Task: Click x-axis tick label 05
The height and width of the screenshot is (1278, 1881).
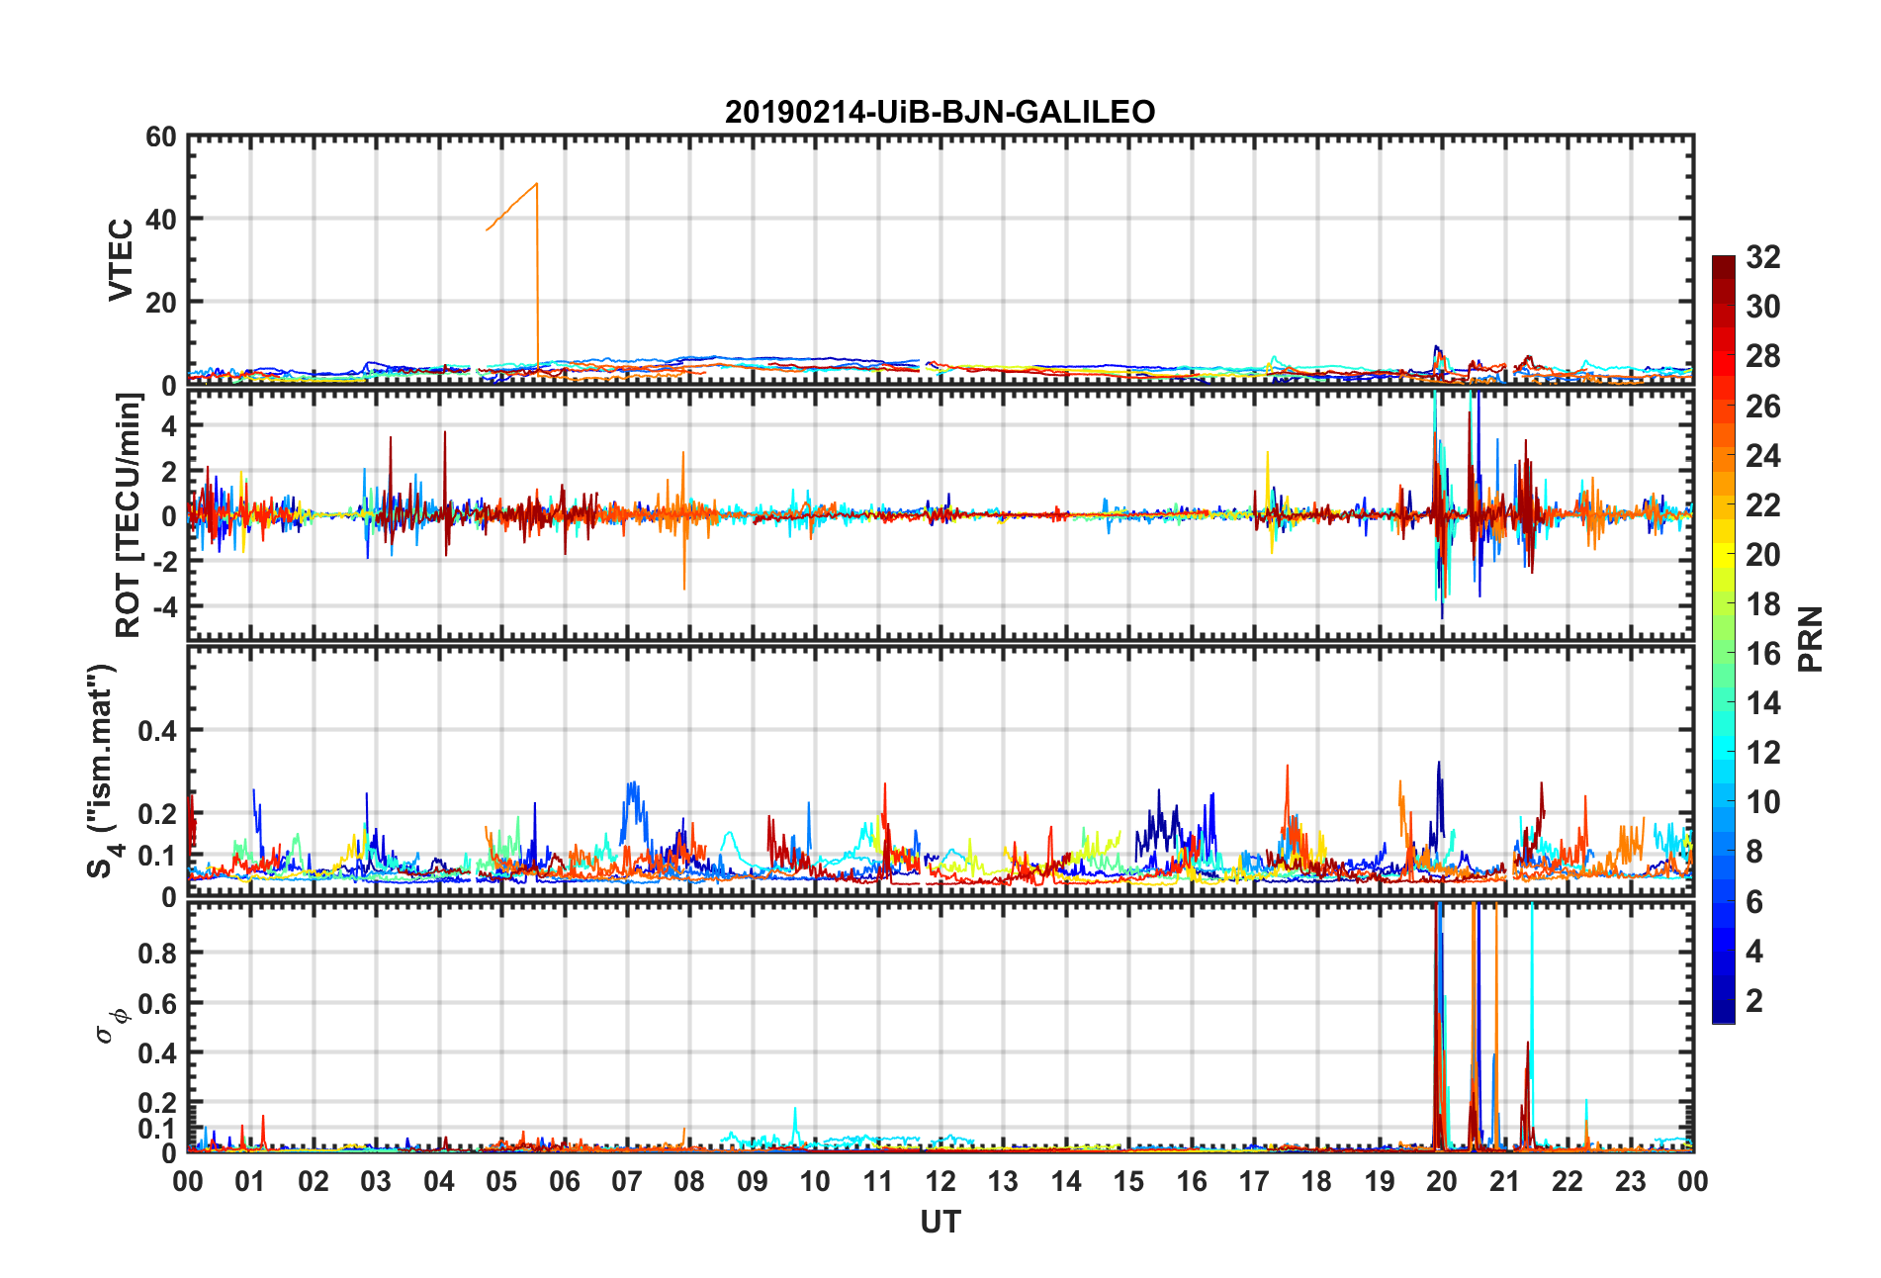Action: coord(501,1181)
